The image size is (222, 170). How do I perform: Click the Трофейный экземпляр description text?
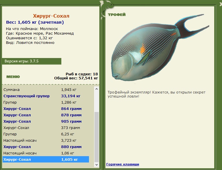tap(156, 94)
